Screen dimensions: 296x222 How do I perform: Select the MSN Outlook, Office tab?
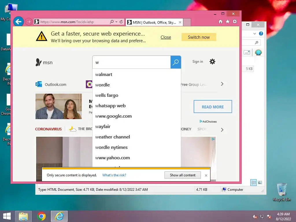(154, 23)
